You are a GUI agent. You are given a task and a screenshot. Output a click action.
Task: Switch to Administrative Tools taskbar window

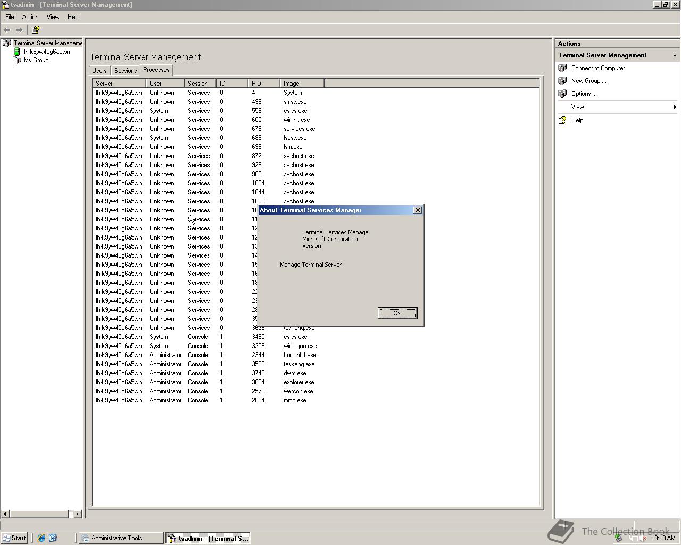pyautogui.click(x=121, y=538)
